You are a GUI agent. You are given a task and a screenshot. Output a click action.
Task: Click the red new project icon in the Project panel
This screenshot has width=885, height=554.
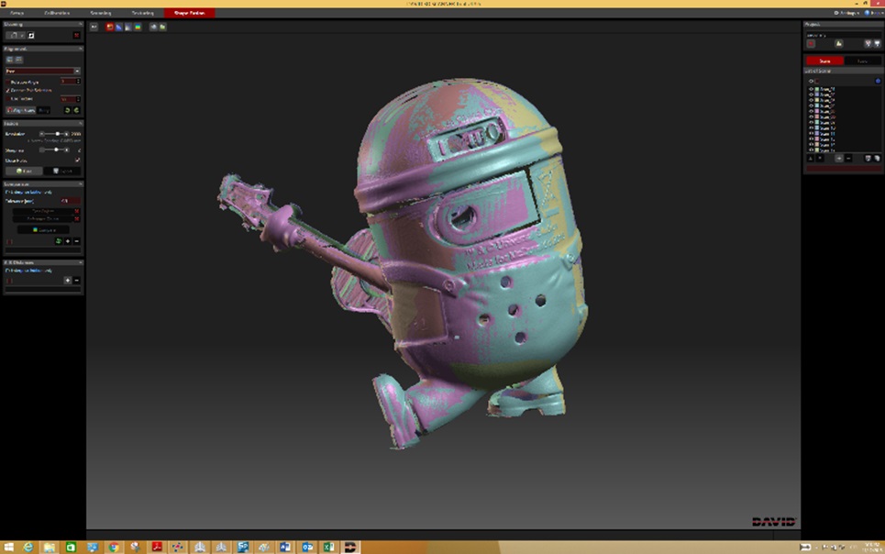point(811,43)
